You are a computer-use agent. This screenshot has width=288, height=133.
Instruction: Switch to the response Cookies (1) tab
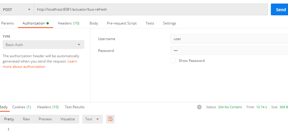point(22,107)
